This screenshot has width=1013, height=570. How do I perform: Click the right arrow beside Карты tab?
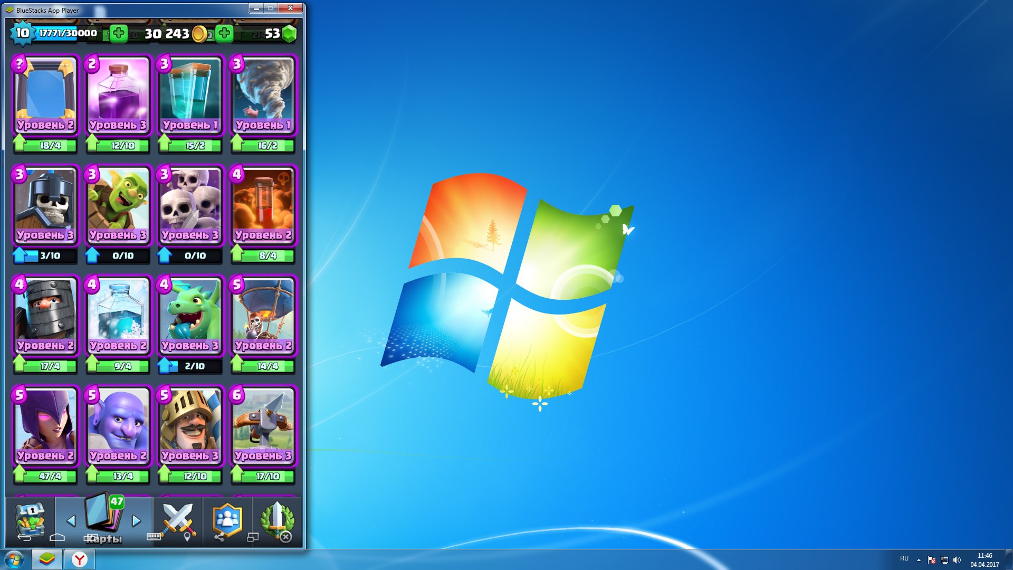point(136,521)
